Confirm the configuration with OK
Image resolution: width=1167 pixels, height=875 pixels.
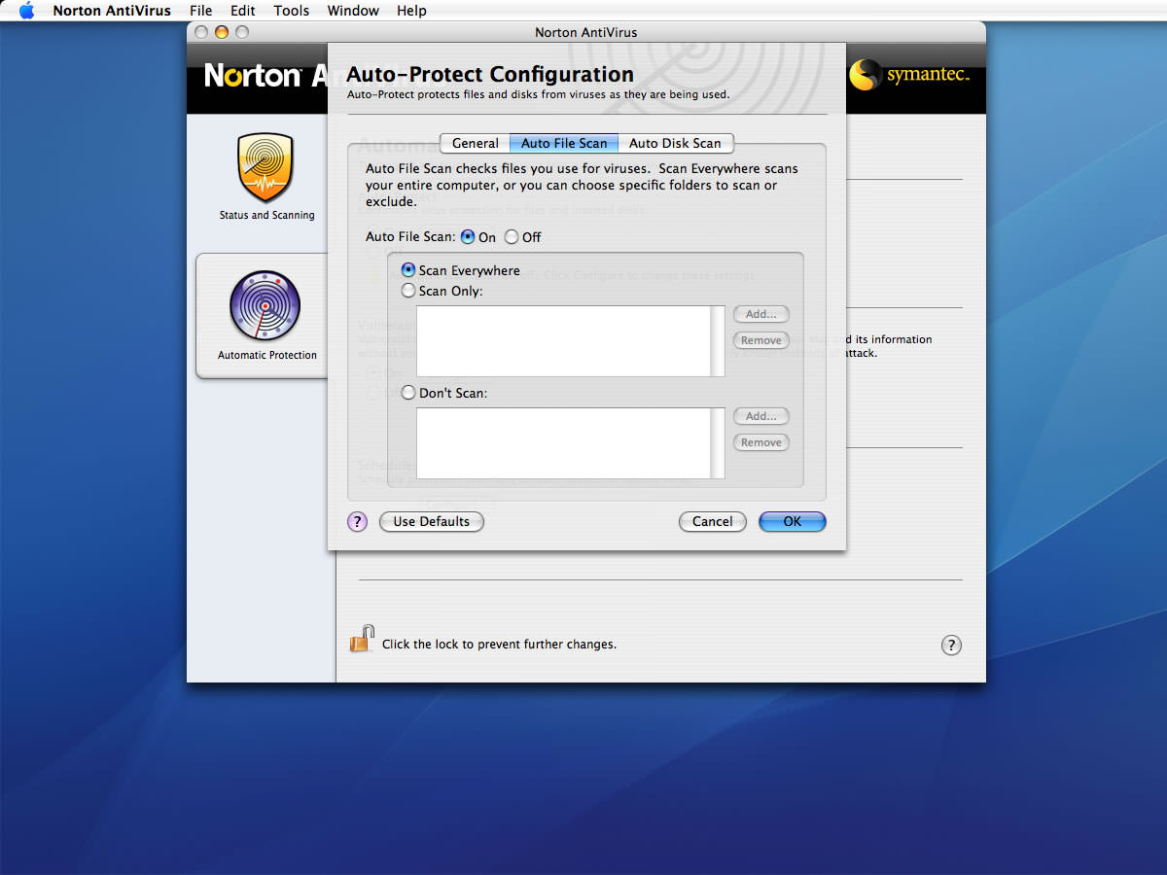tap(792, 521)
